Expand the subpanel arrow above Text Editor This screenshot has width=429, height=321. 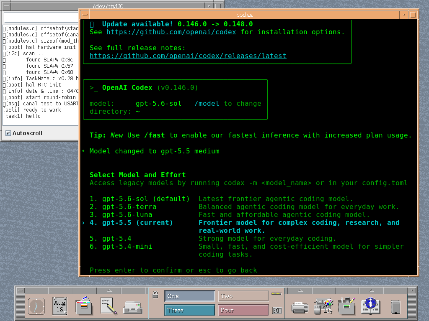tap(109, 290)
